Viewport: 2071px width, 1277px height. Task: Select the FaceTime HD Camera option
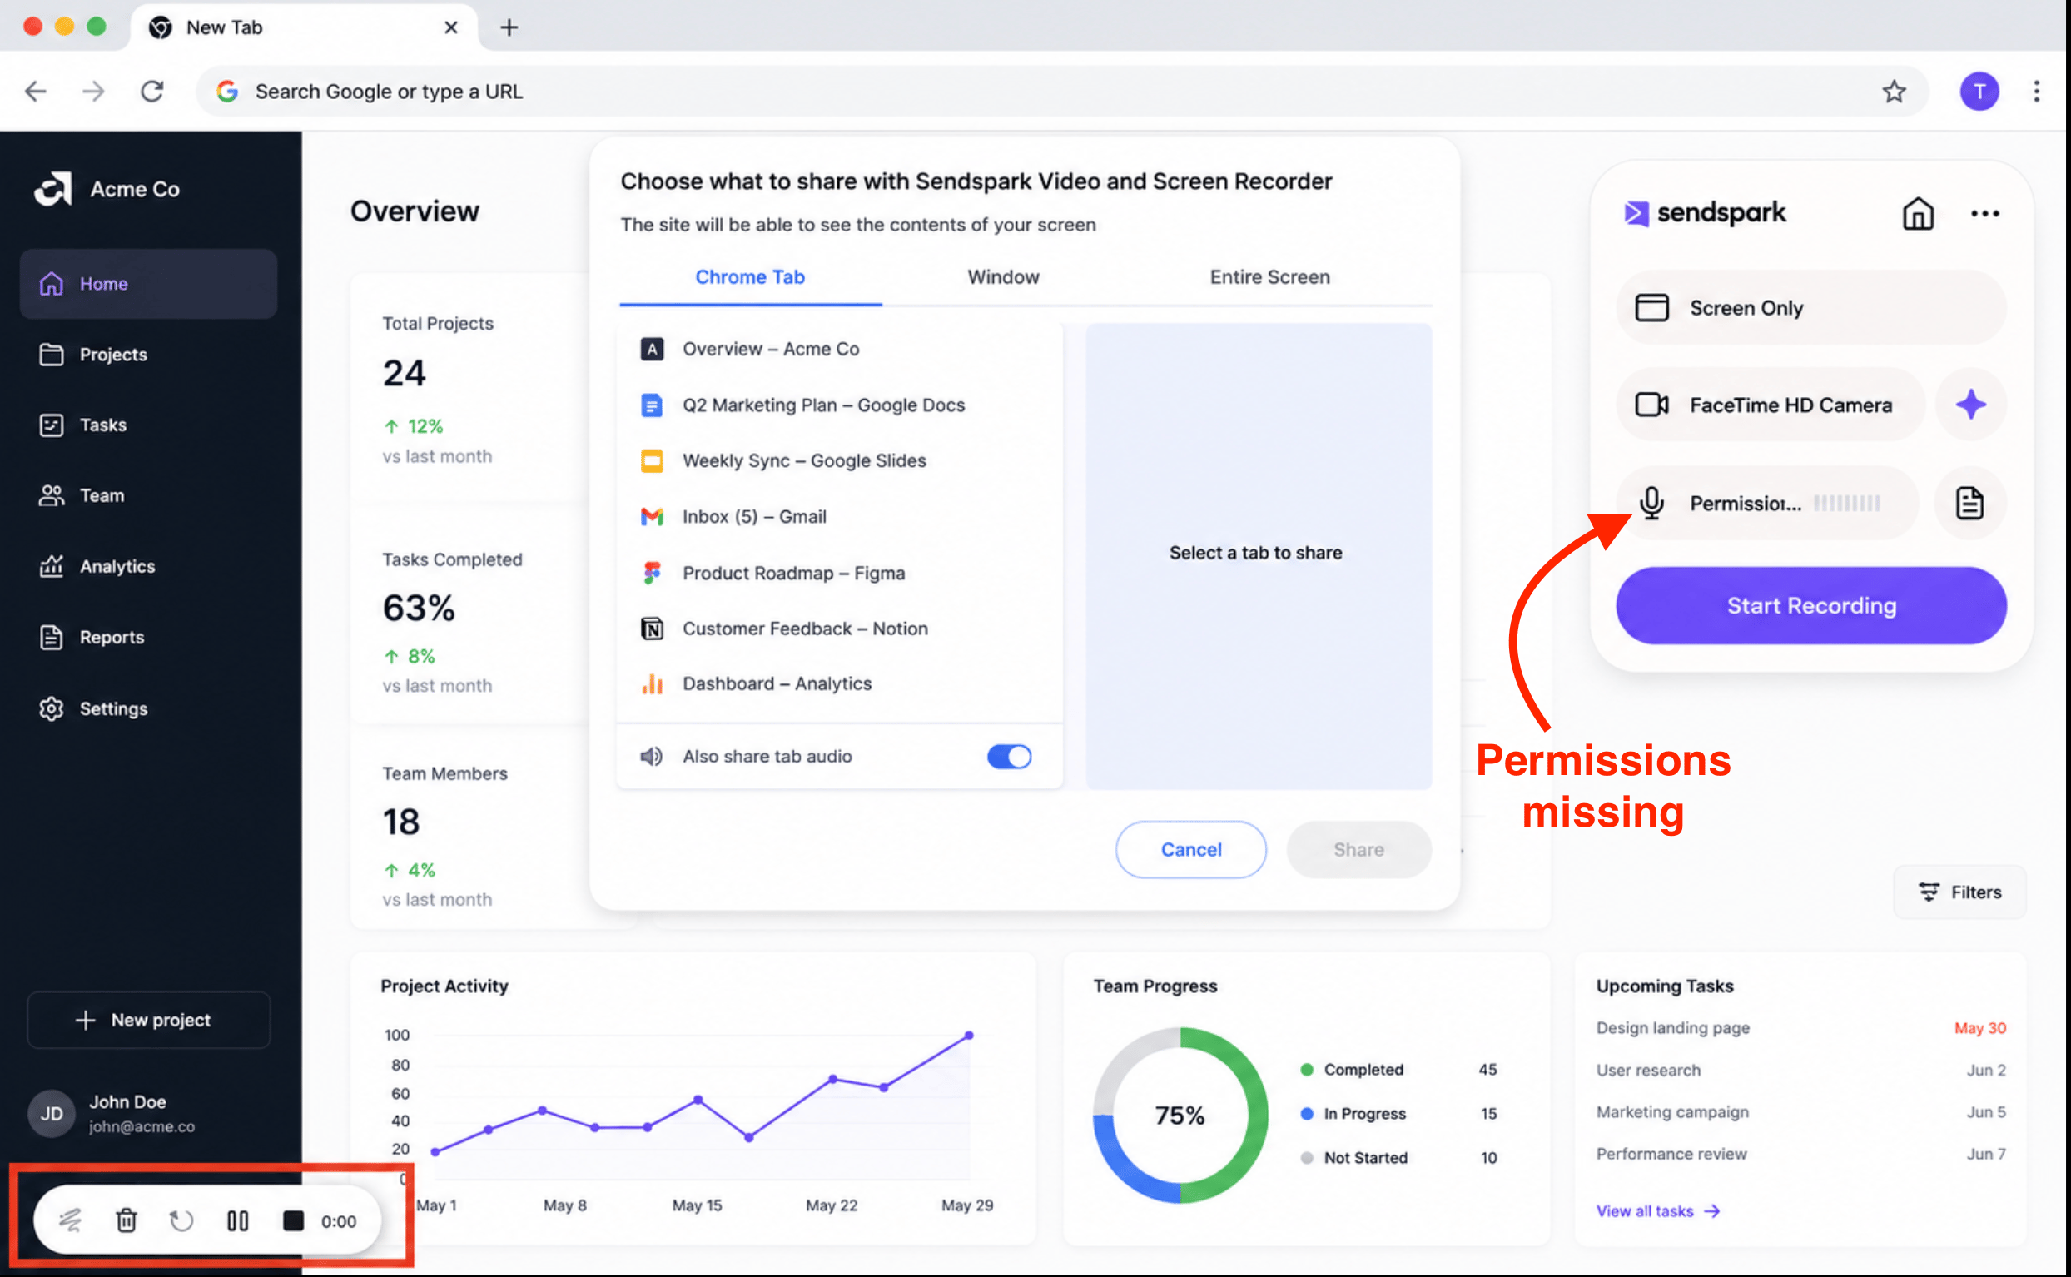(x=1771, y=405)
